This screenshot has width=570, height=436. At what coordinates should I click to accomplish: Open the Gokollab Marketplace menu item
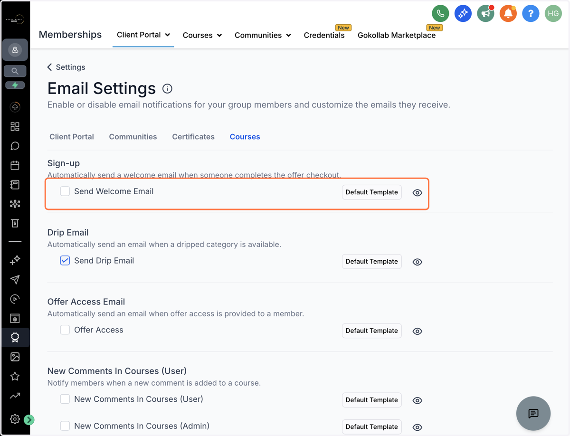(x=397, y=35)
